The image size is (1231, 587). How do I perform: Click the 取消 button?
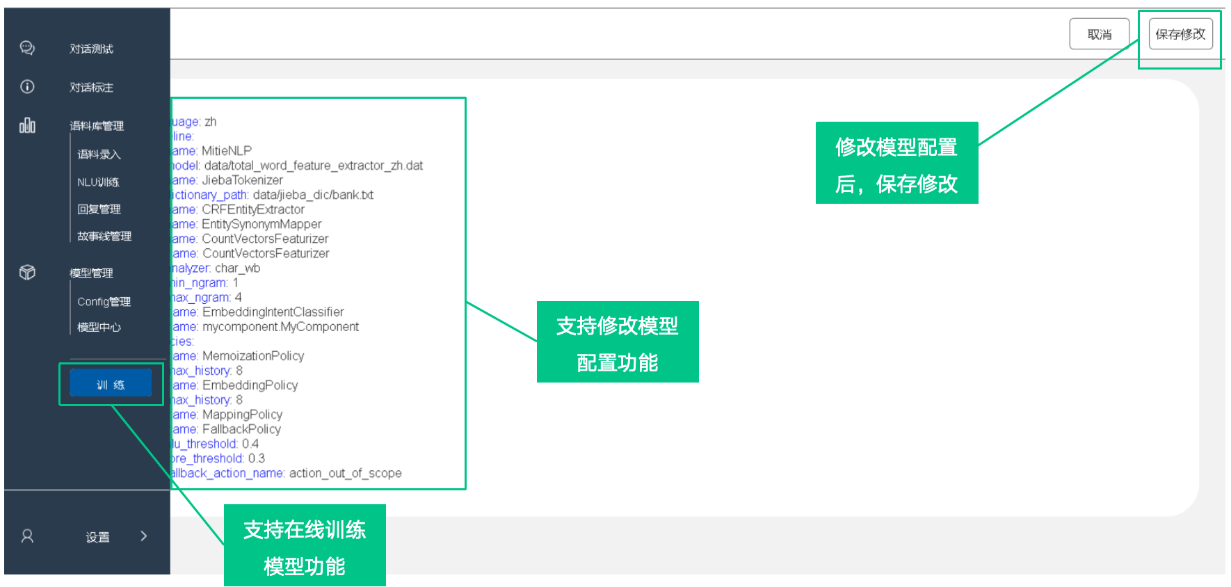point(1100,34)
